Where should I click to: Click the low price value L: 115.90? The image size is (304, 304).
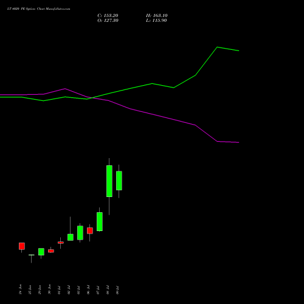156,21
